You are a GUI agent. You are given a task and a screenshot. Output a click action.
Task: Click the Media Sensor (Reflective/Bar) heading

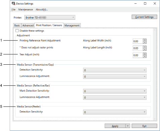click(33, 86)
